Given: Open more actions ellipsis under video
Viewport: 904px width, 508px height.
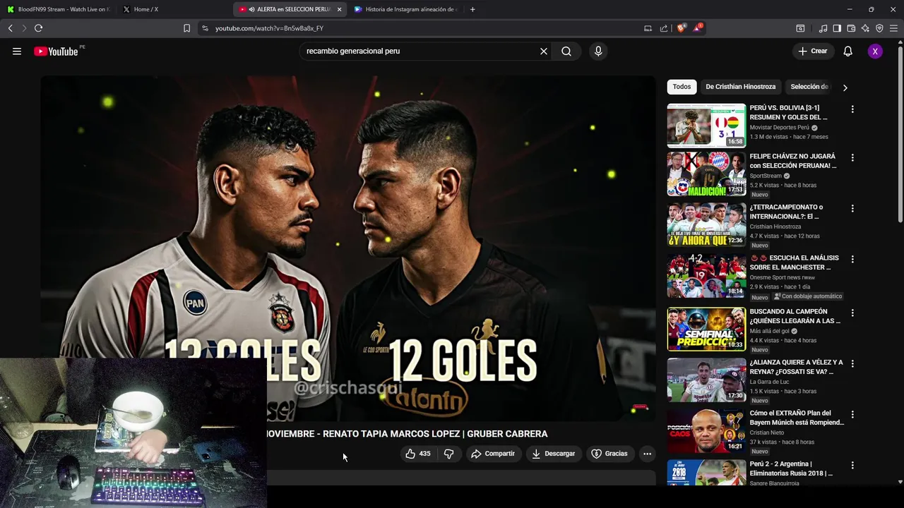Looking at the screenshot, I should [647, 454].
